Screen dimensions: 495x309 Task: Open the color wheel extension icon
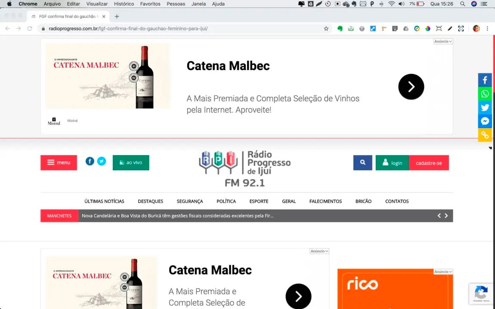tap(428, 29)
